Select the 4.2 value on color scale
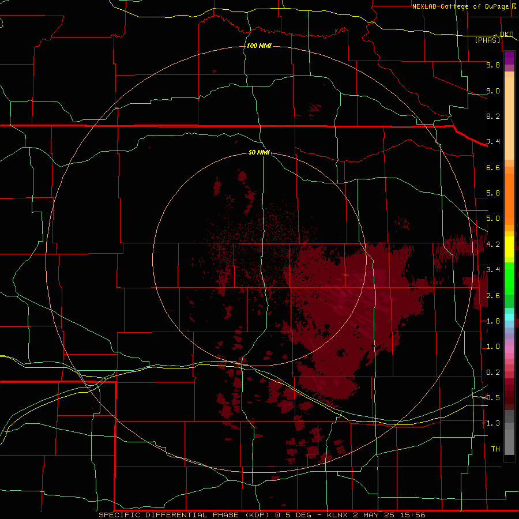Screen dimensions: 519x519 493,245
